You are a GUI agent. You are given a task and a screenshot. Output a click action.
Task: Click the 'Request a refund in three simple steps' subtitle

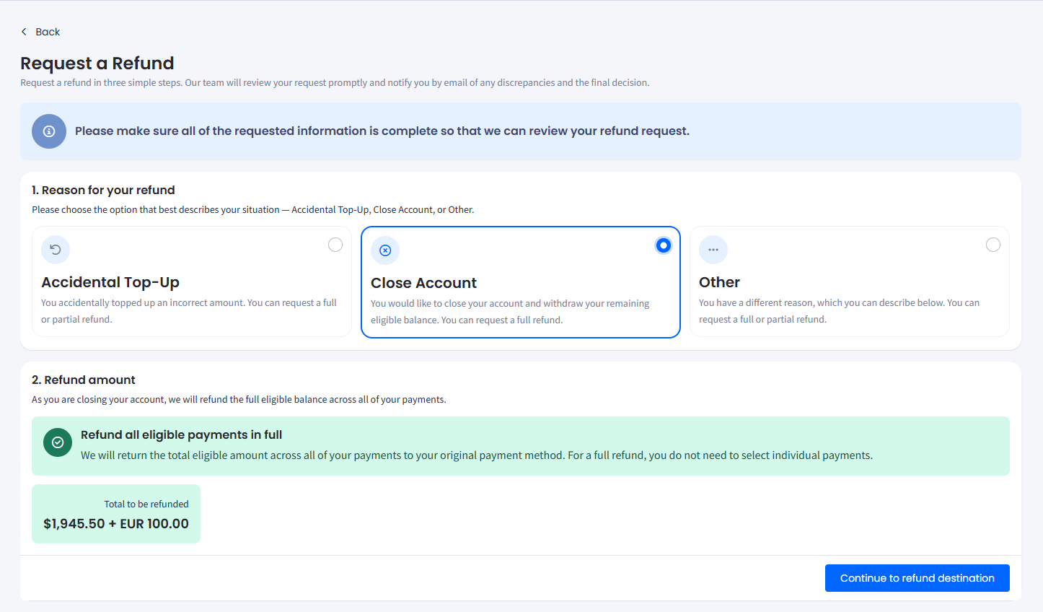click(x=335, y=82)
